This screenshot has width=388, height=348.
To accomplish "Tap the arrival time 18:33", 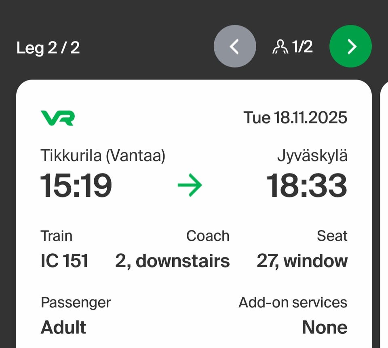I will point(307,186).
